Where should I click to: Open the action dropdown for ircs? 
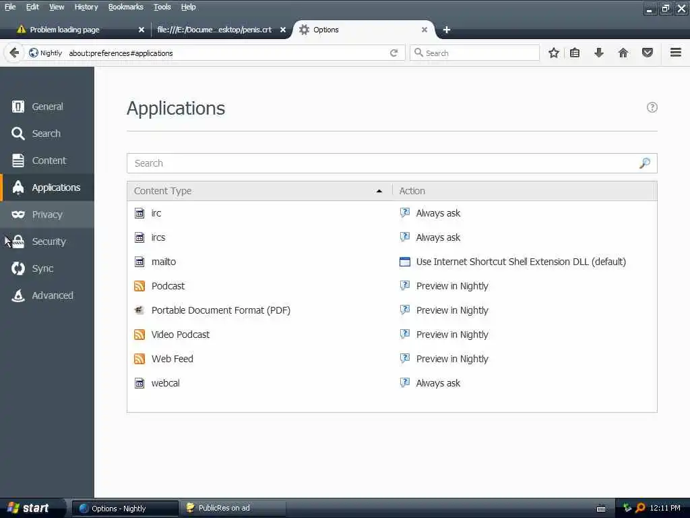click(524, 237)
